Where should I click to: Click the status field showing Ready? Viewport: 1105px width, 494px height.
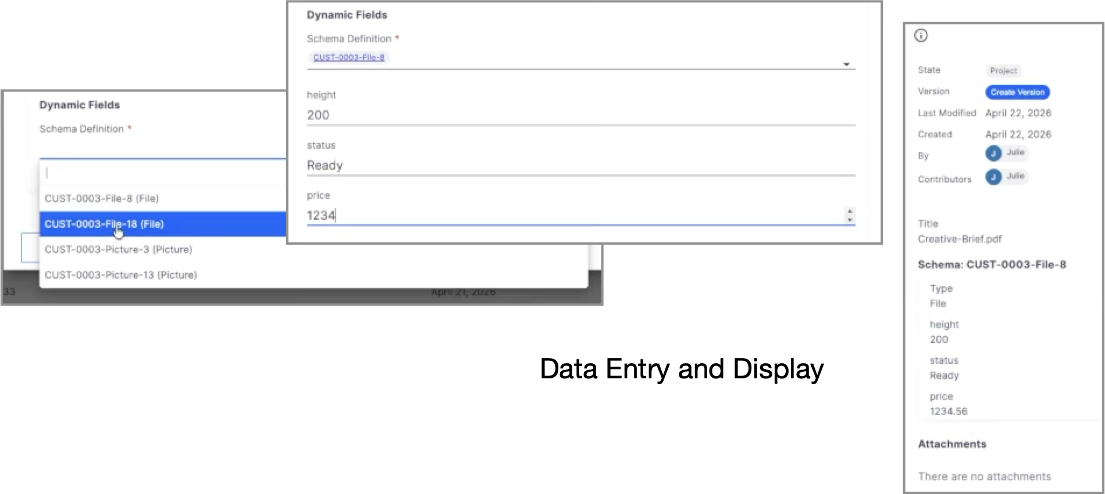580,166
